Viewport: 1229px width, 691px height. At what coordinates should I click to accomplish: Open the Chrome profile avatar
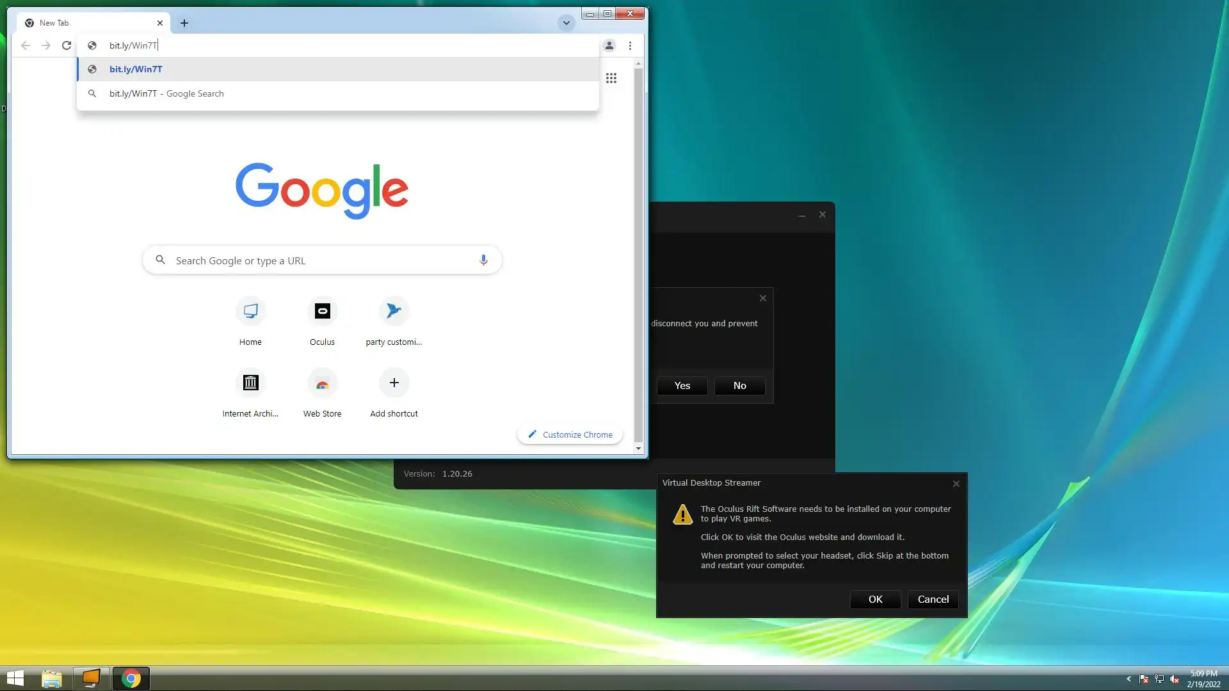[609, 45]
